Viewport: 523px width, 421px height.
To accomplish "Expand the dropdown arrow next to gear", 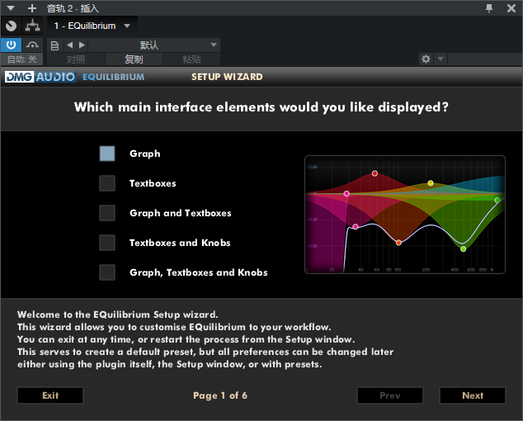I will coord(441,59).
